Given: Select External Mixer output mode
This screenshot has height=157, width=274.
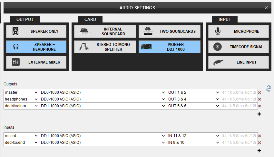Looking at the screenshot, I should point(36,62).
